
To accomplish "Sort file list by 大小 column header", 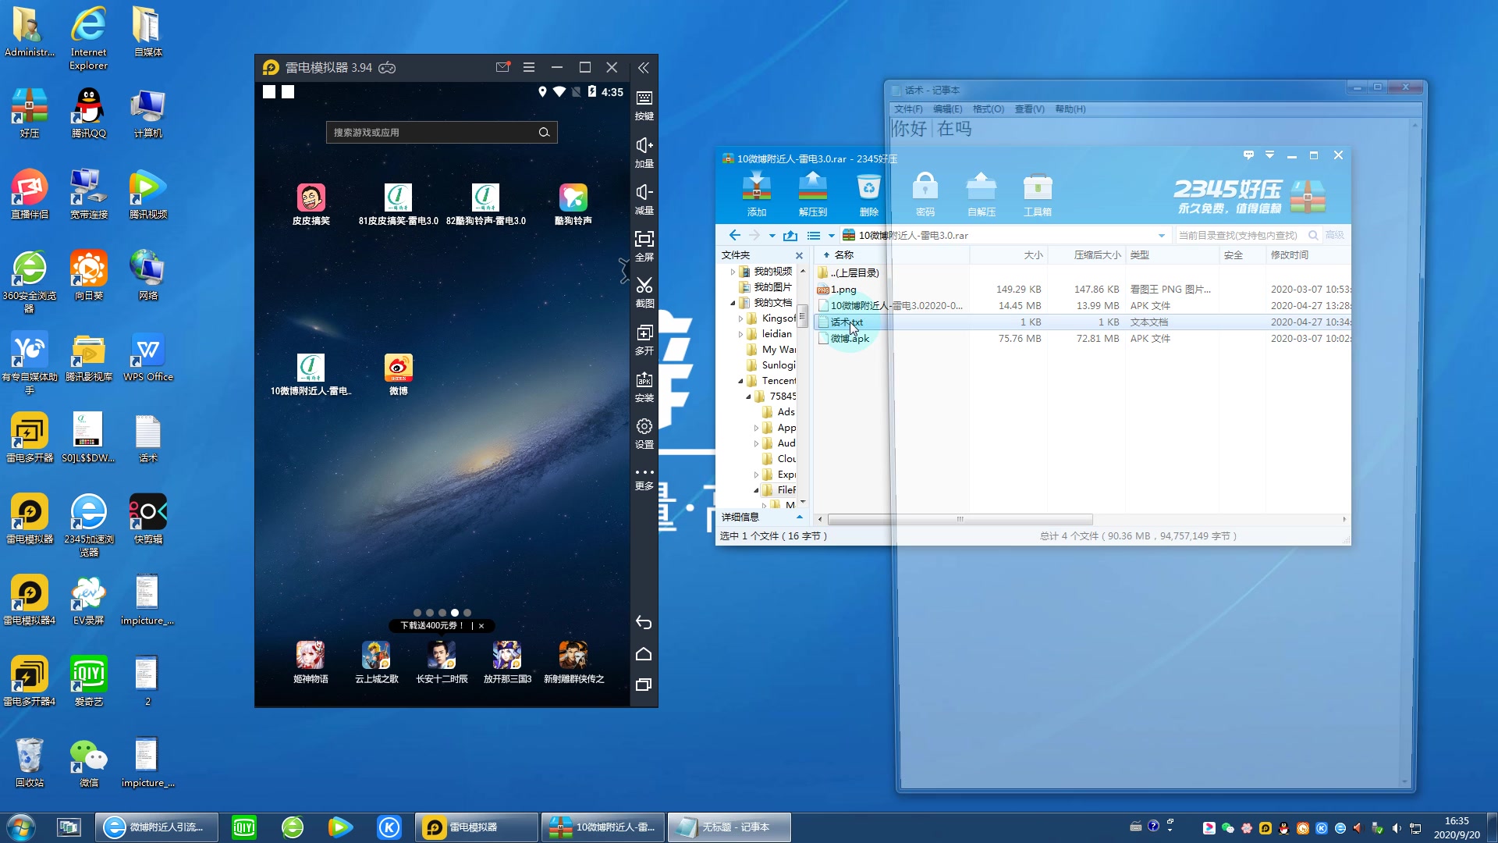I will click(x=1008, y=255).
